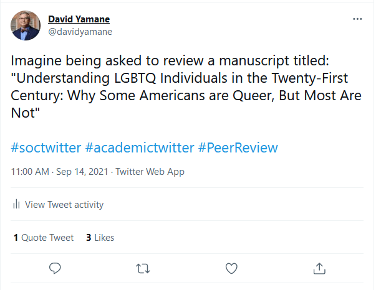Image resolution: width=376 pixels, height=290 pixels.
Task: View the 1 Quote Tweet list
Action: click(x=44, y=238)
